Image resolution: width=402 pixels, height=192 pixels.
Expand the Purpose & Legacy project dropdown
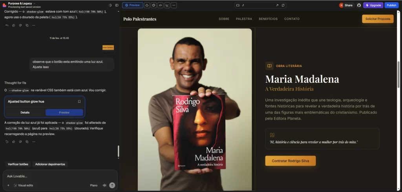(x=35, y=4)
